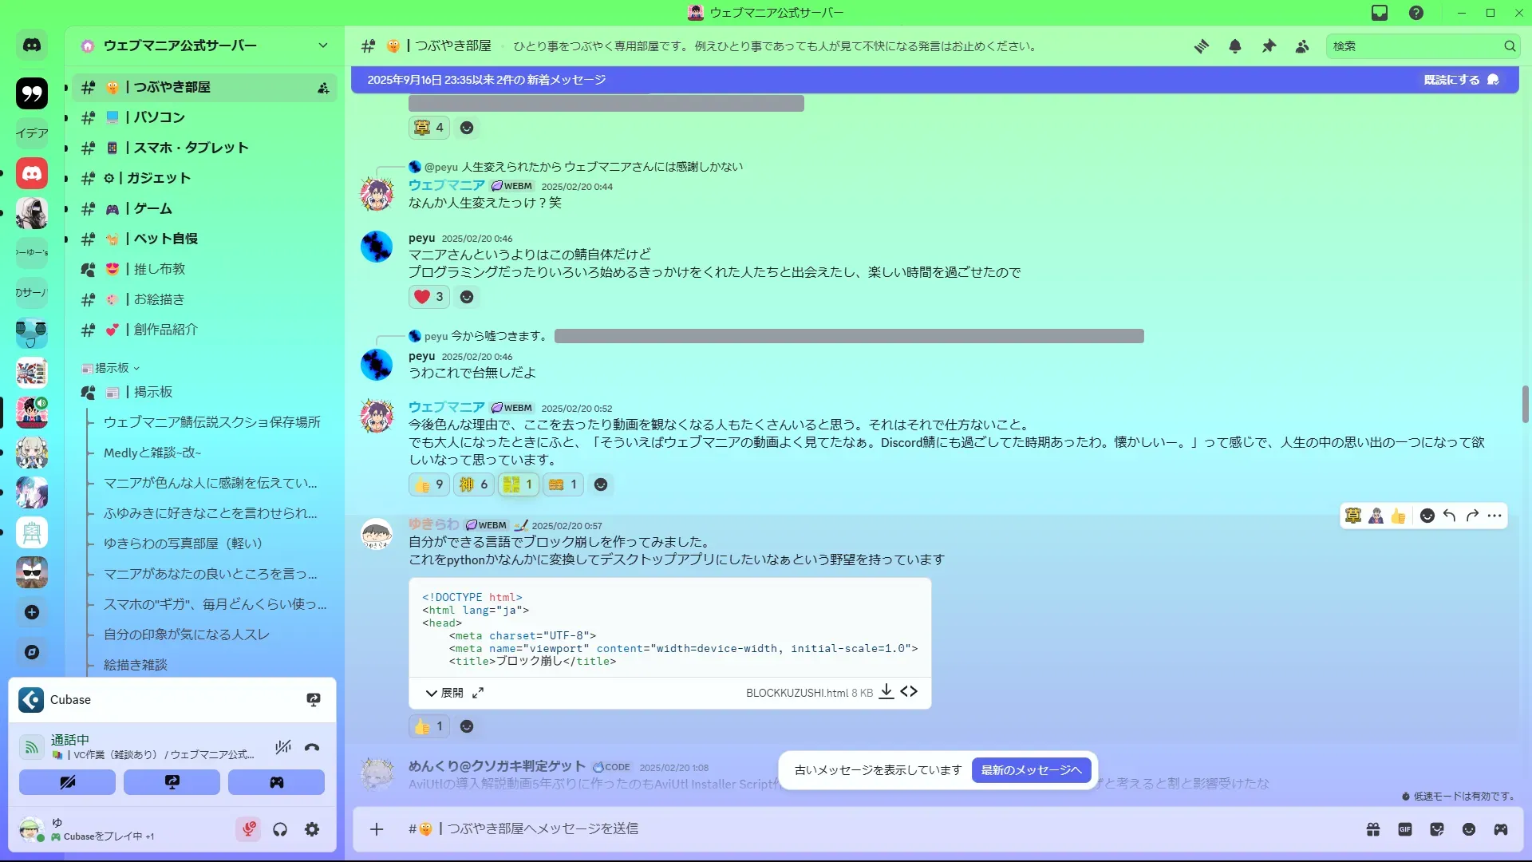Show the member list icon
Image resolution: width=1532 pixels, height=862 pixels.
[x=1302, y=46]
